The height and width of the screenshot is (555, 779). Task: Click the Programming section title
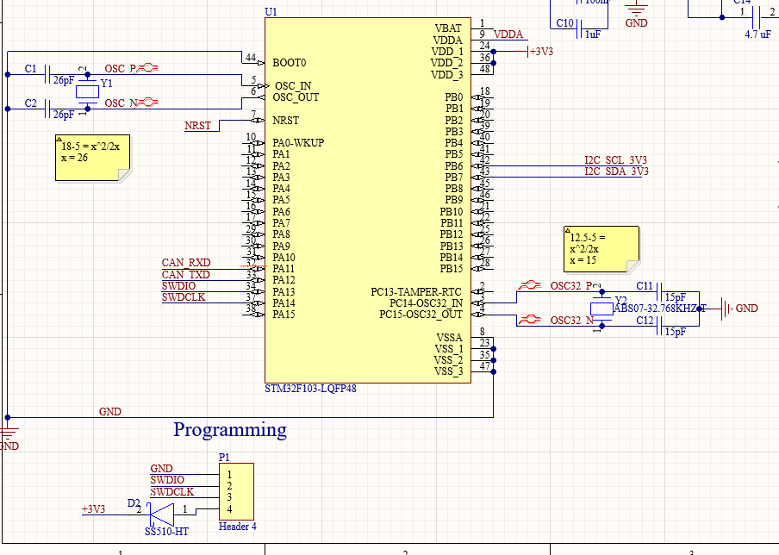point(230,430)
